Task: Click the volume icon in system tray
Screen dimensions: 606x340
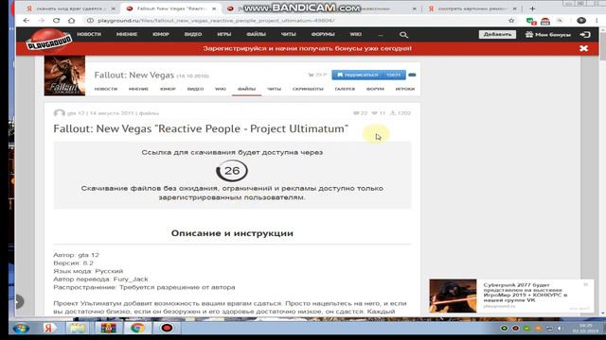Action: (560, 329)
